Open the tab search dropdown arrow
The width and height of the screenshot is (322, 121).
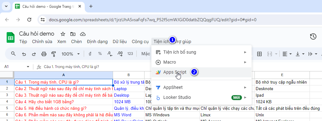(x=6, y=6)
